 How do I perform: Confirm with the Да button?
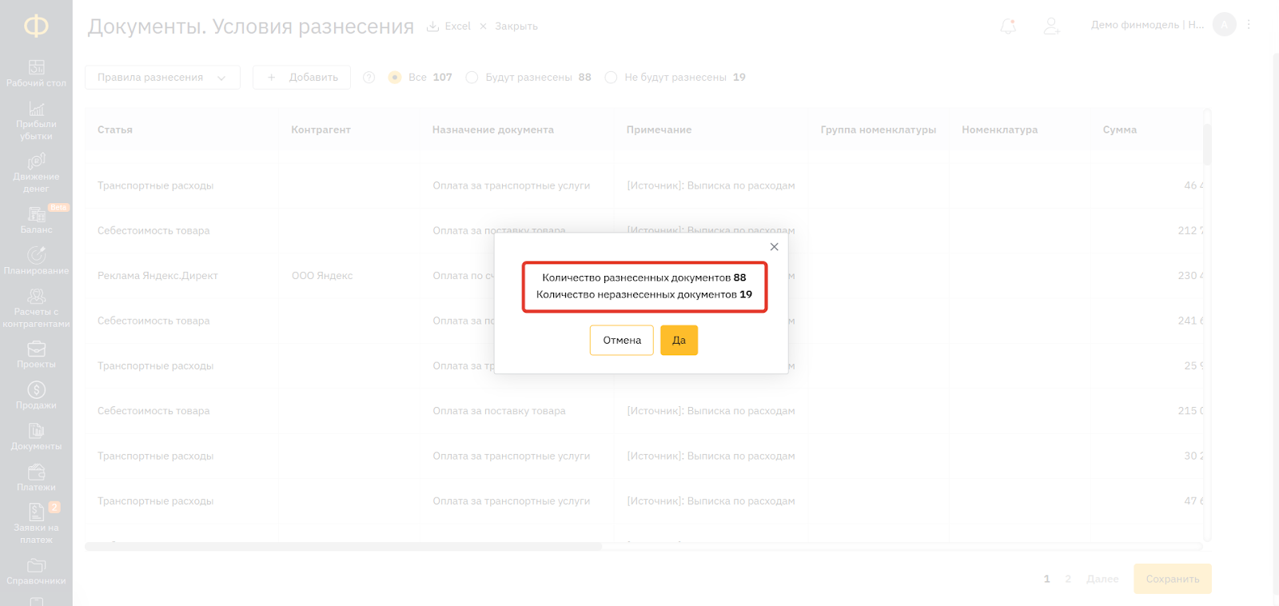point(679,341)
